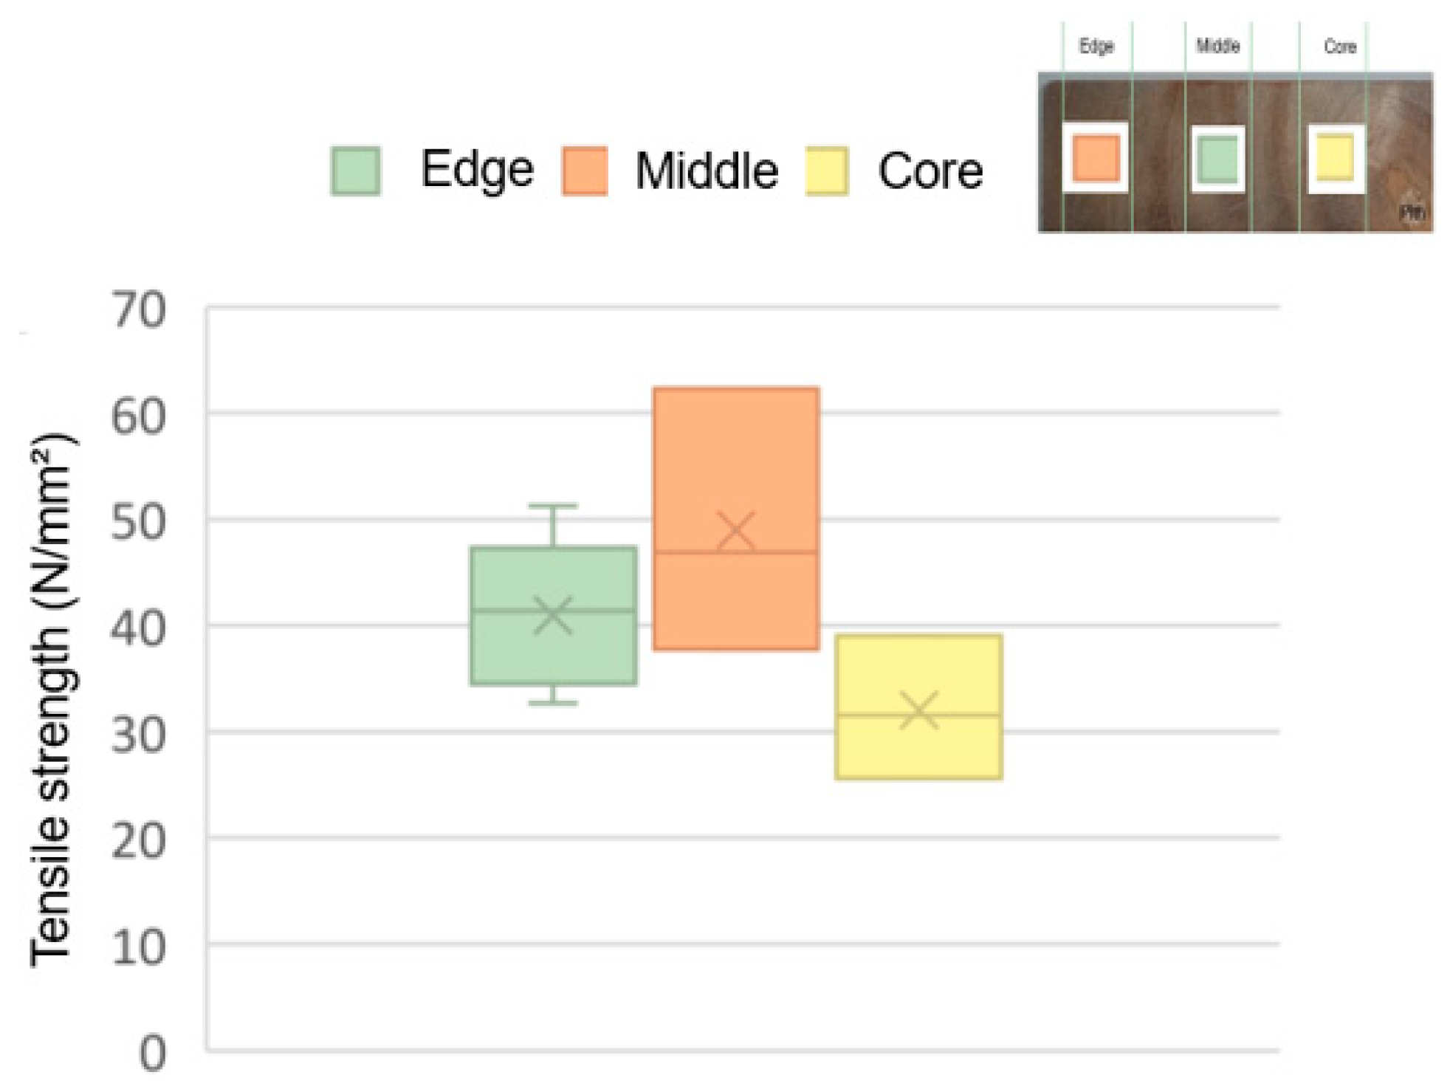The height and width of the screenshot is (1092, 1450).
Task: Click the yellow Core legend swatch
Action: tap(827, 171)
